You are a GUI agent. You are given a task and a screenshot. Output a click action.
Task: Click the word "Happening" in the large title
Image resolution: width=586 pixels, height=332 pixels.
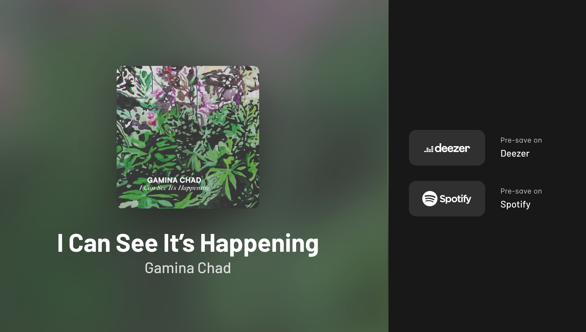coord(259,243)
